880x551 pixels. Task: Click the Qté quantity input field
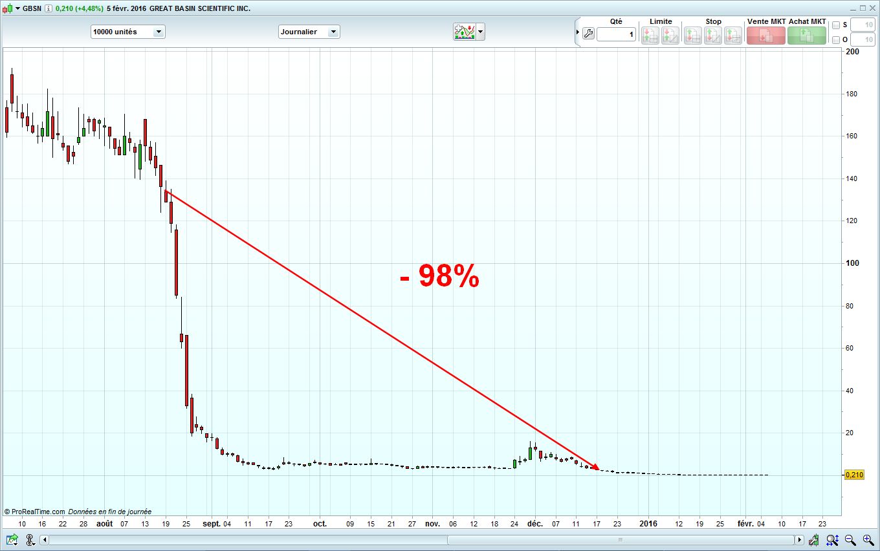point(616,34)
